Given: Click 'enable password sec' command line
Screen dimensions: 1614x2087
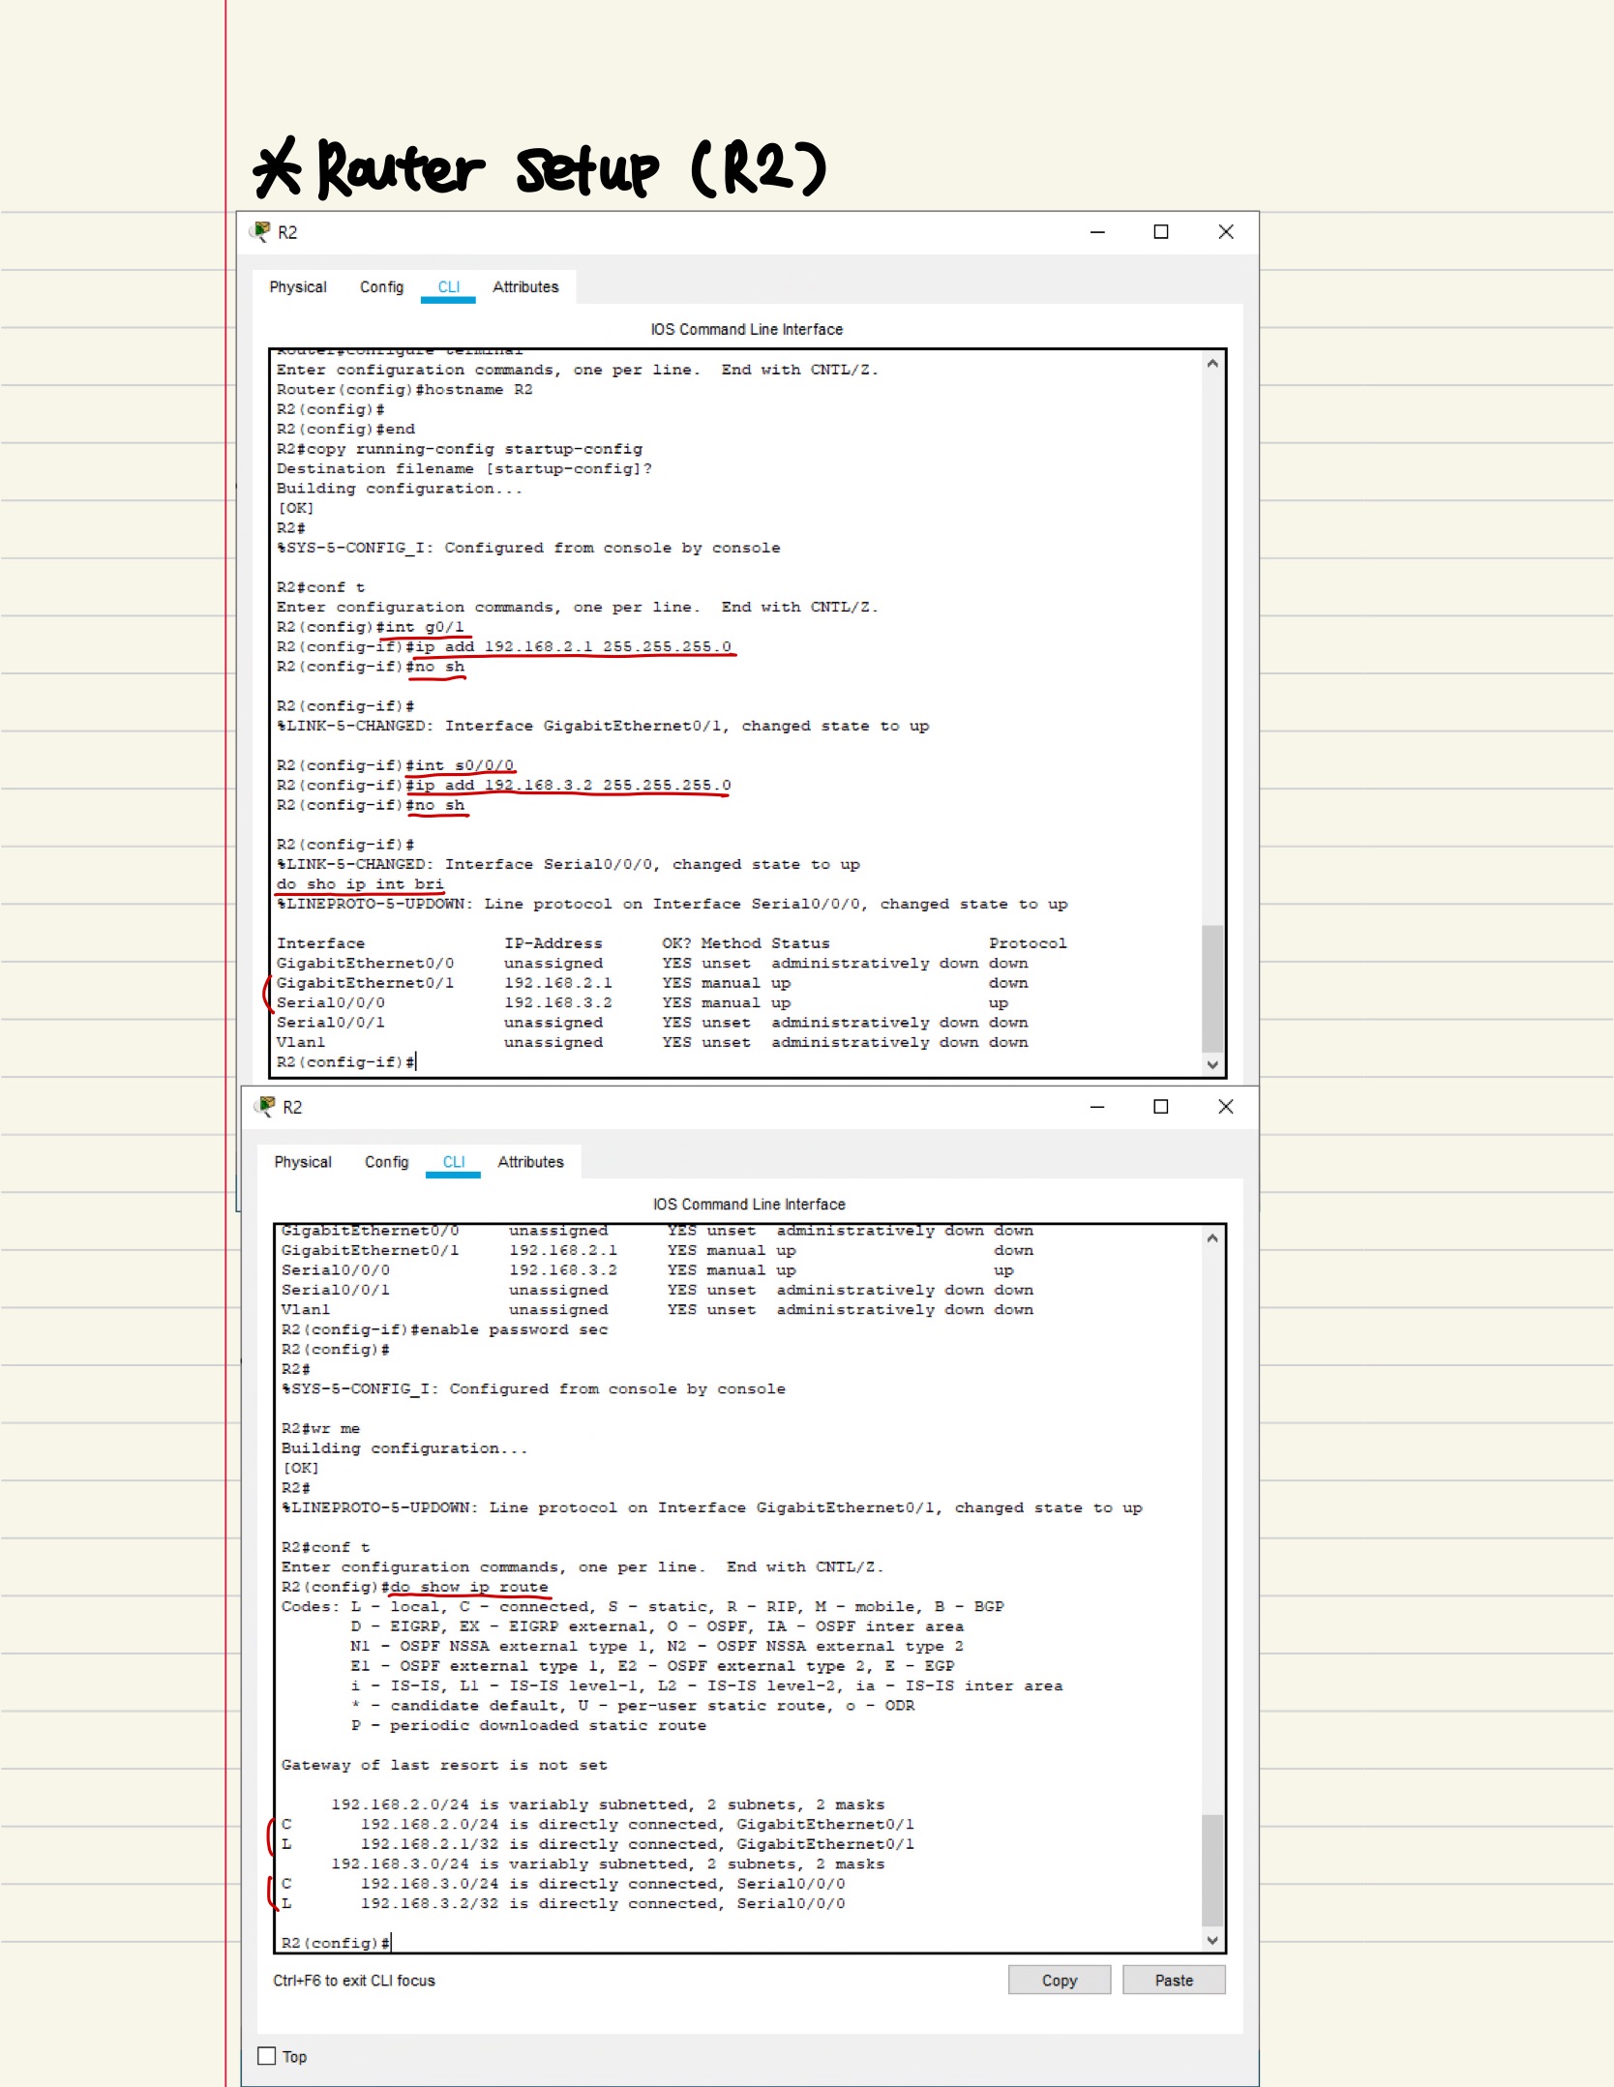Looking at the screenshot, I should pos(445,1329).
